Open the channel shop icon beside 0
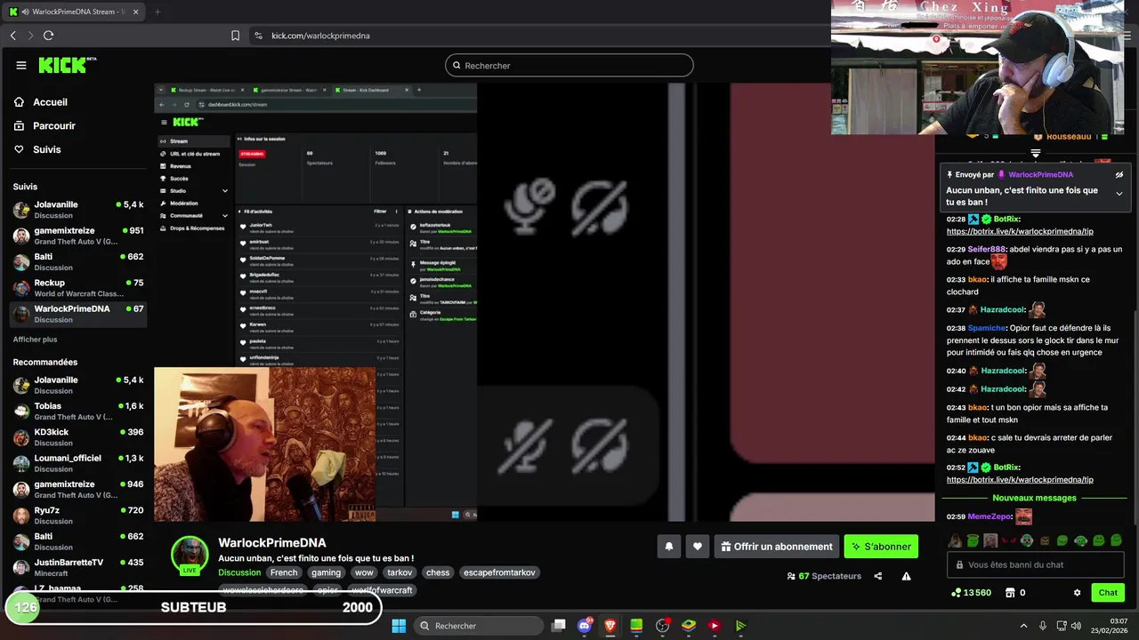Screen dimensions: 1139x640 click(x=1010, y=593)
